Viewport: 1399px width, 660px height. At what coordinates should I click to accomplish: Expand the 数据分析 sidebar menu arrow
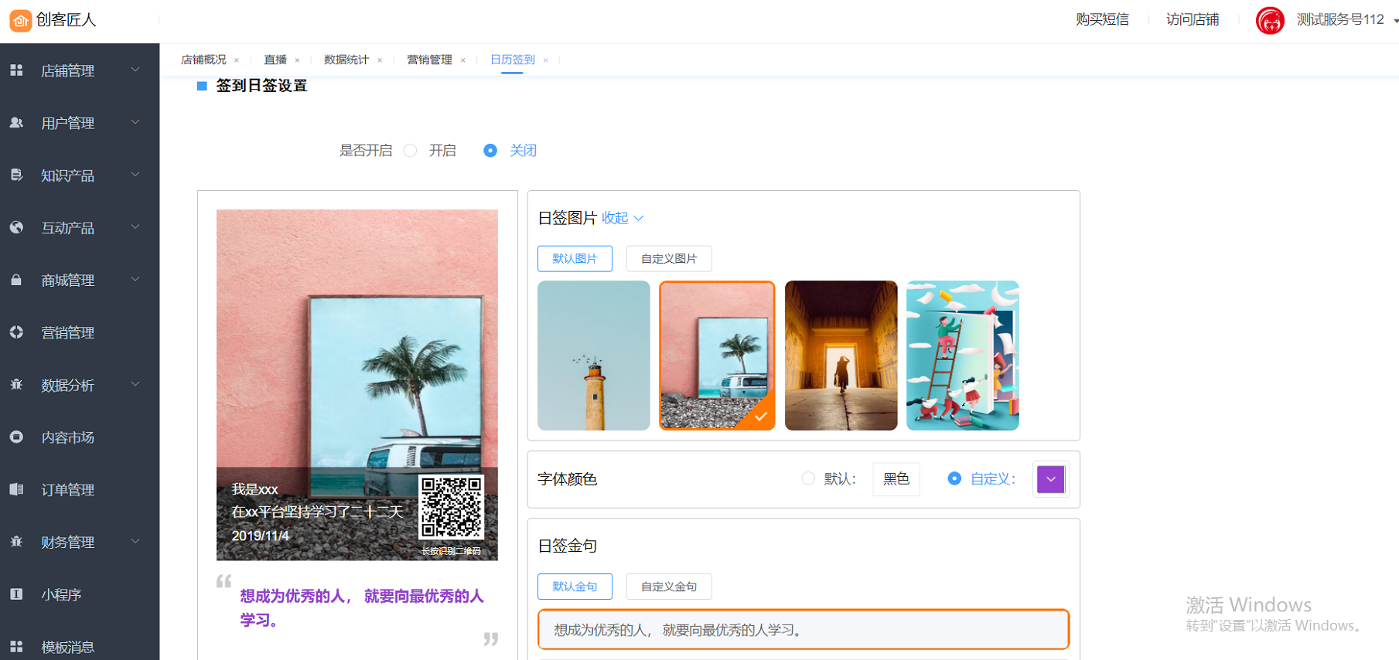[135, 384]
